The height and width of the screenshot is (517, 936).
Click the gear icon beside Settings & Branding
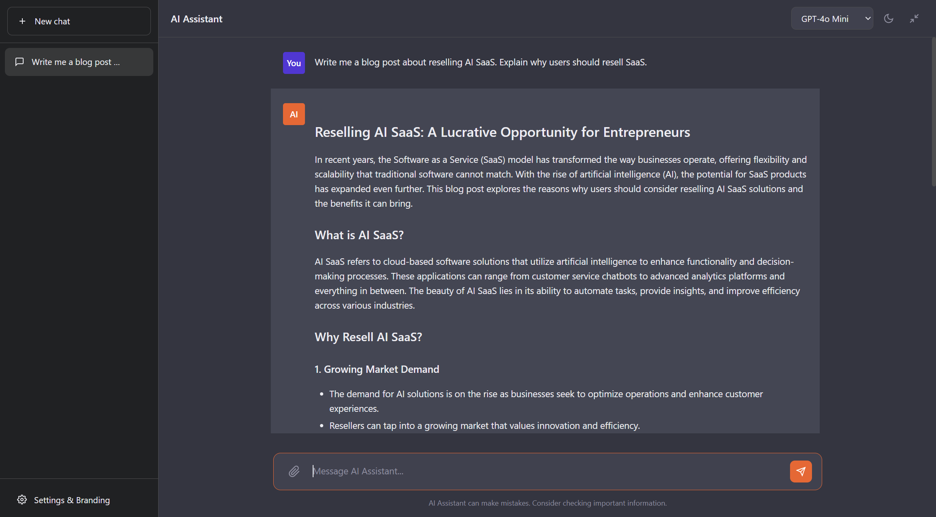(x=22, y=500)
